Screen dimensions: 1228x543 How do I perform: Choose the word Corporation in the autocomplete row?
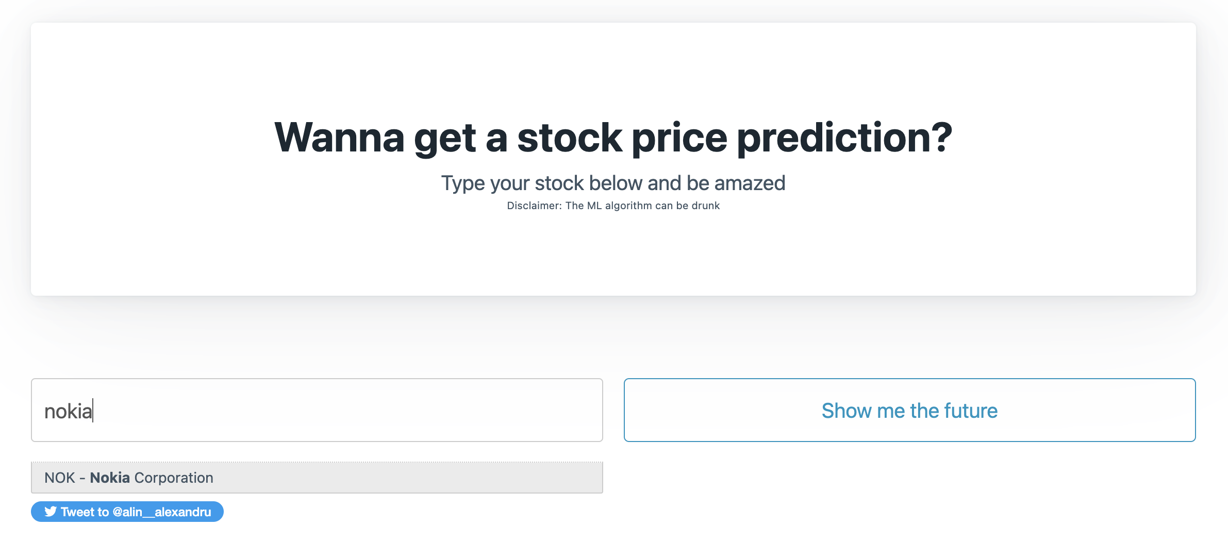174,478
